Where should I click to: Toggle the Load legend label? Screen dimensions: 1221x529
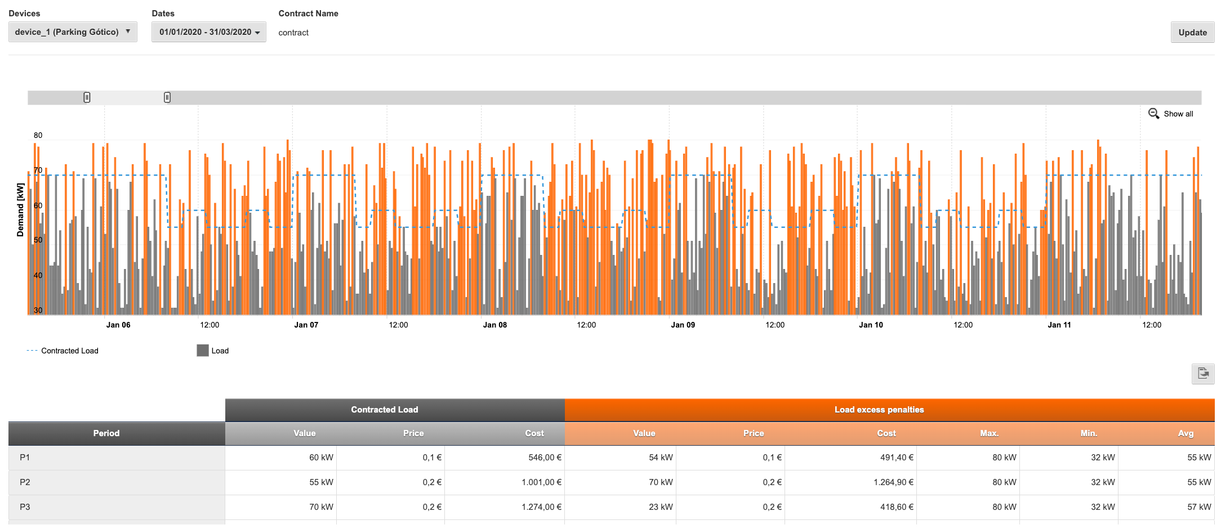tap(220, 351)
